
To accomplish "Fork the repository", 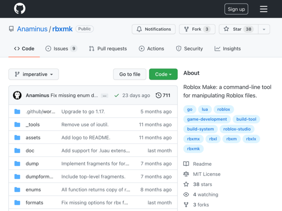I will click(197, 29).
